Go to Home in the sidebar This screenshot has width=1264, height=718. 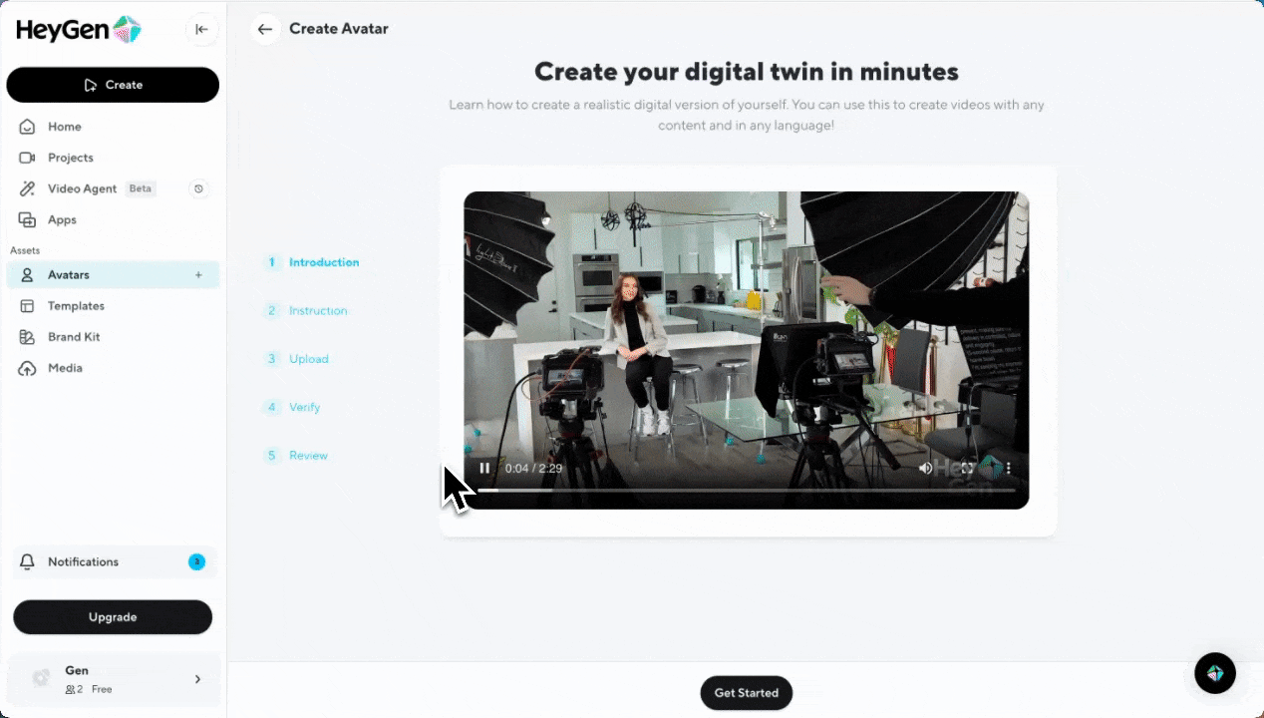pos(65,127)
